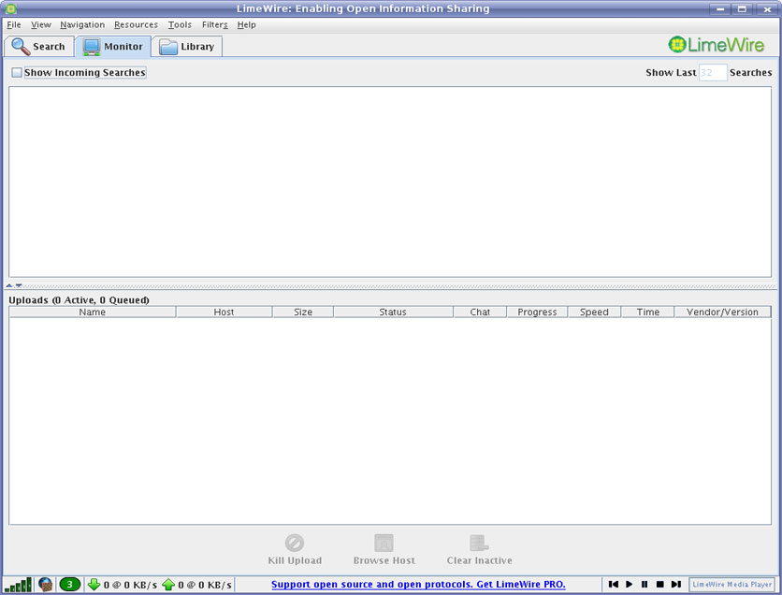
Task: Open the Tools menu
Action: click(180, 24)
